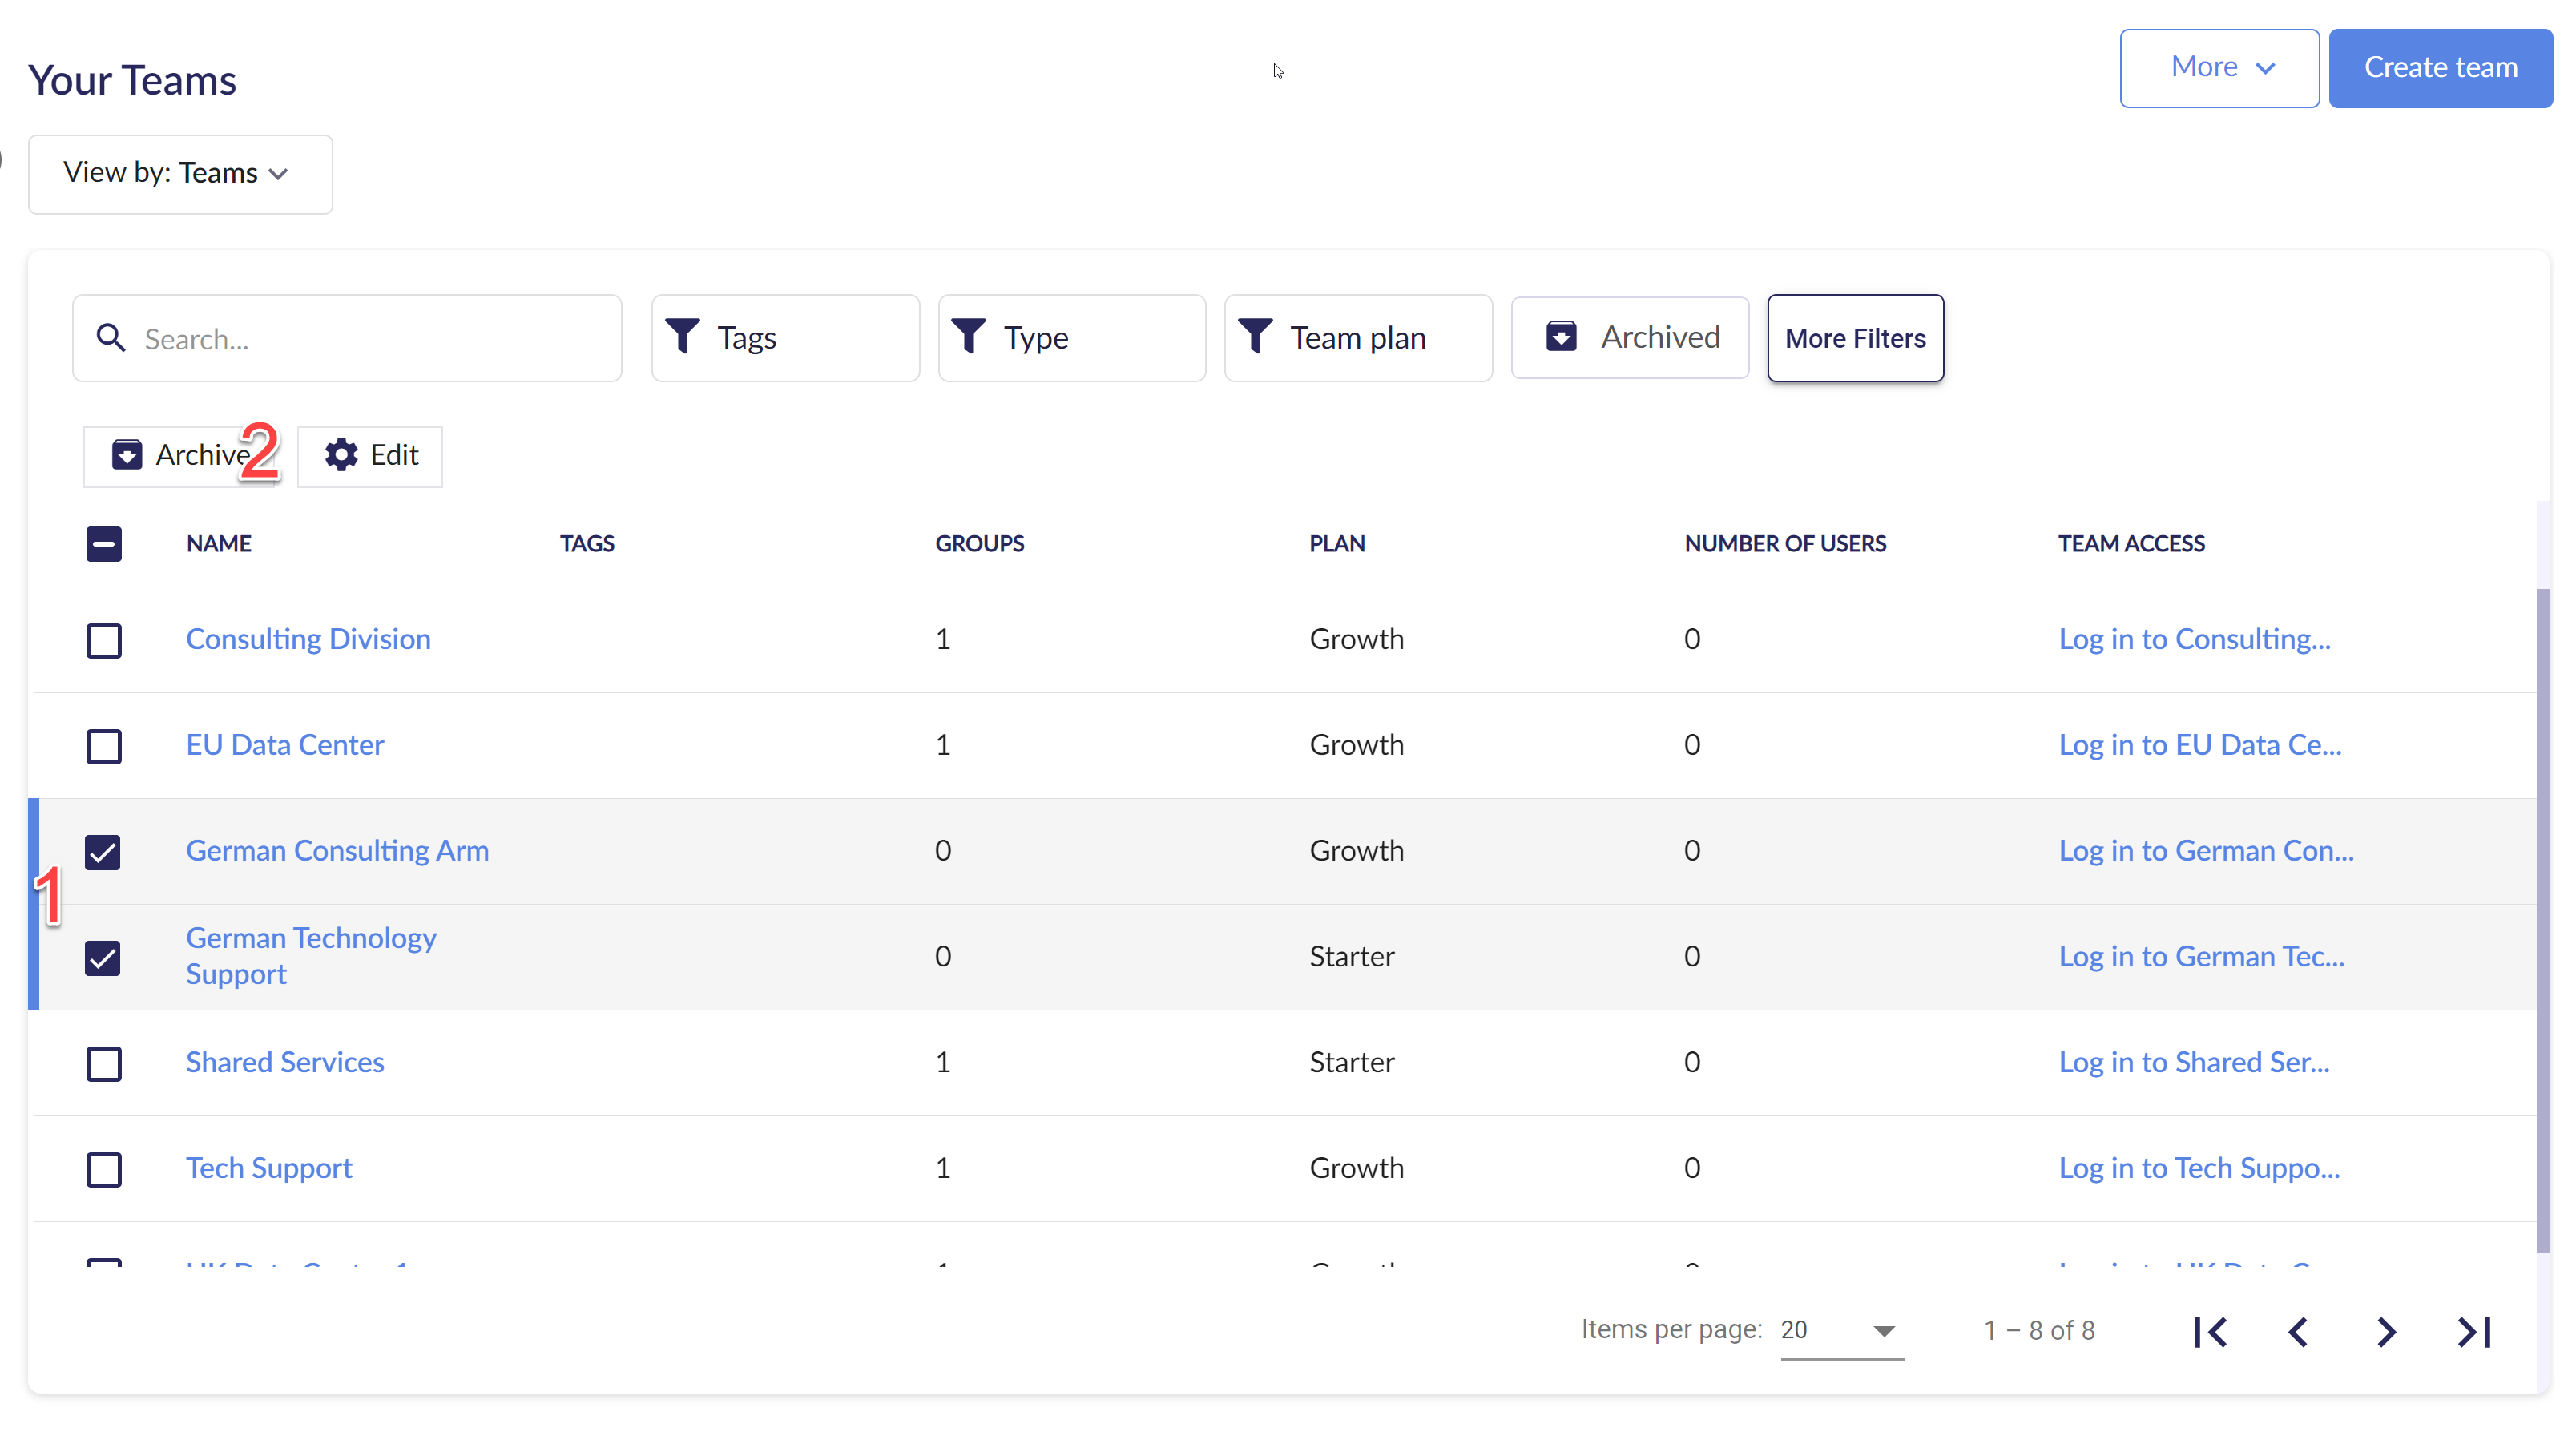Check the Tech Support row checkbox
The height and width of the screenshot is (1440, 2576).
click(104, 1169)
